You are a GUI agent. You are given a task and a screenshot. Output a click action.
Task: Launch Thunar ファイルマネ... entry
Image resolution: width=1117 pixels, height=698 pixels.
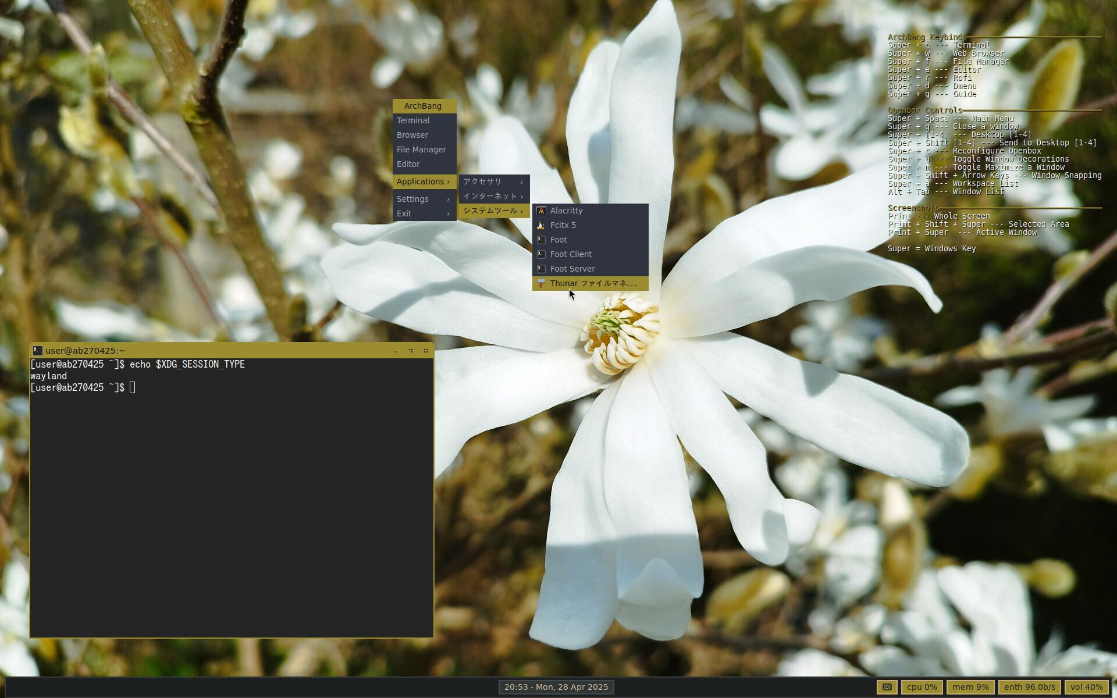tap(590, 283)
